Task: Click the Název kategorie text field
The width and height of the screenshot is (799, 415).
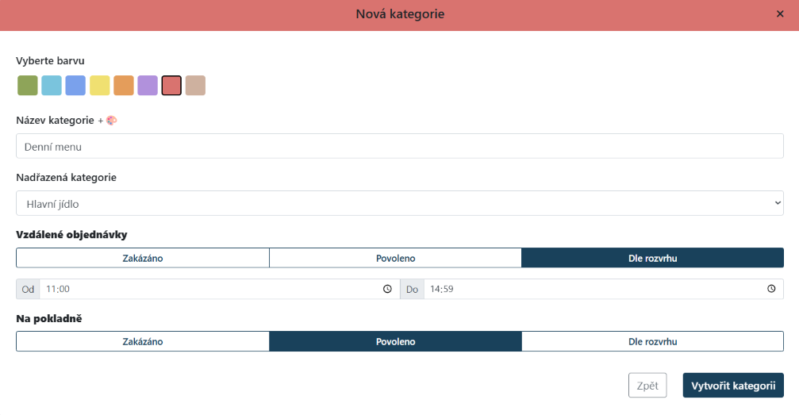Action: point(400,146)
